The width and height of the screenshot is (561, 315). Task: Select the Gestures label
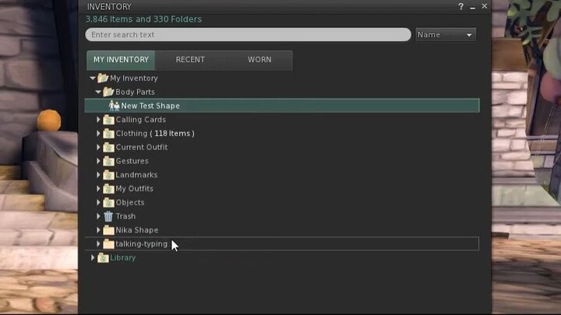click(x=132, y=161)
